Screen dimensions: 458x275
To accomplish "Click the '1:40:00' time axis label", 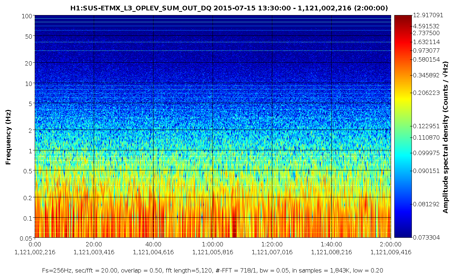I will point(331,245).
